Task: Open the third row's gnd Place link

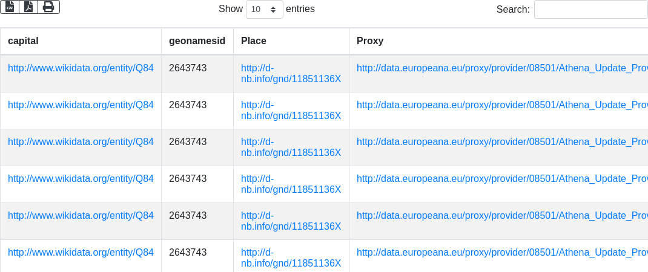Action: (291, 147)
